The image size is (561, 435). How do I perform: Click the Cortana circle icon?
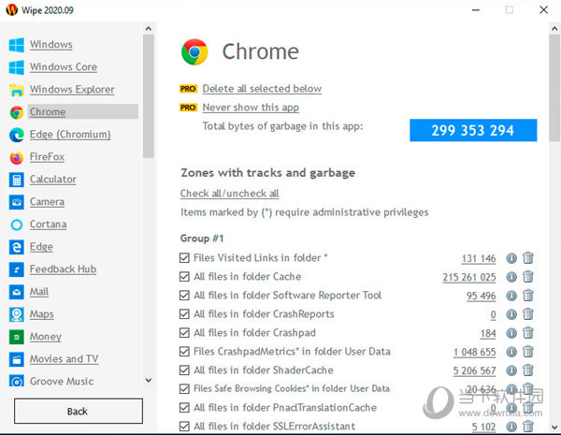pos(17,225)
